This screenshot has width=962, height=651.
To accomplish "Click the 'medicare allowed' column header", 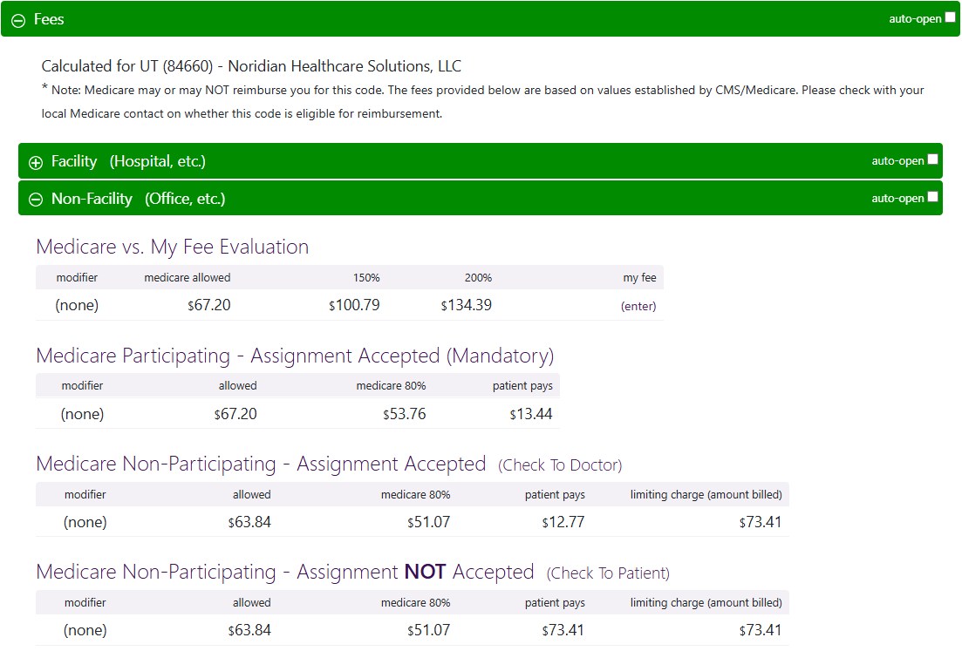I will pyautogui.click(x=188, y=278).
